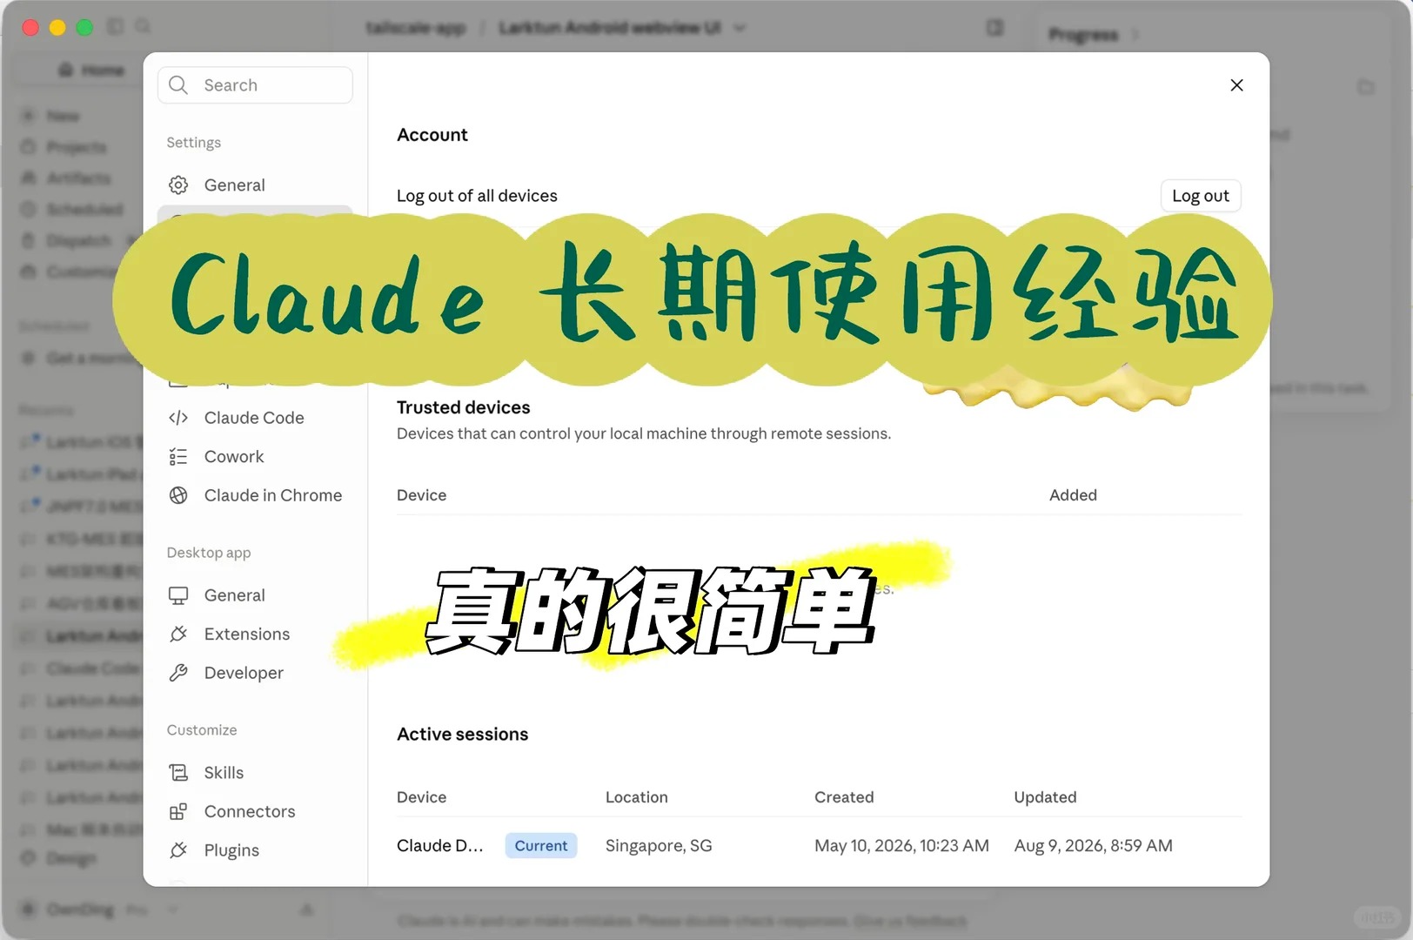Click the Trusted devices heading
1413x940 pixels.
(x=463, y=407)
